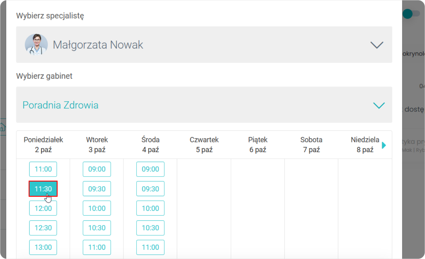425x259 pixels.
Task: Book the 11:00 slot on Monday
Action: pos(43,169)
